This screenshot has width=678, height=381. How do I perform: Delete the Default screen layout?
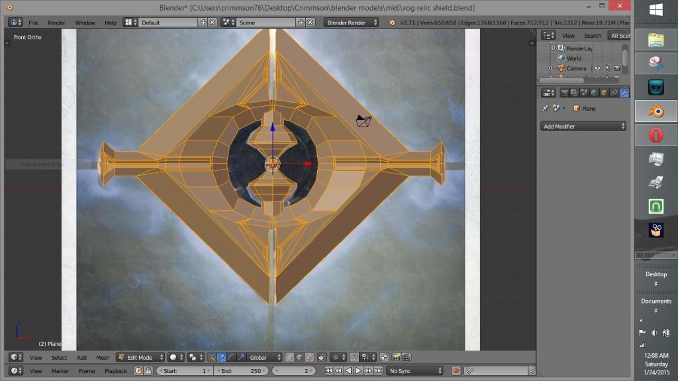213,23
